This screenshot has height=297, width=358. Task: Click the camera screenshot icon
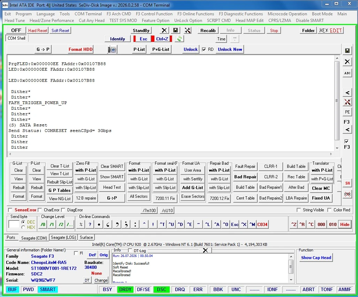tap(112, 49)
